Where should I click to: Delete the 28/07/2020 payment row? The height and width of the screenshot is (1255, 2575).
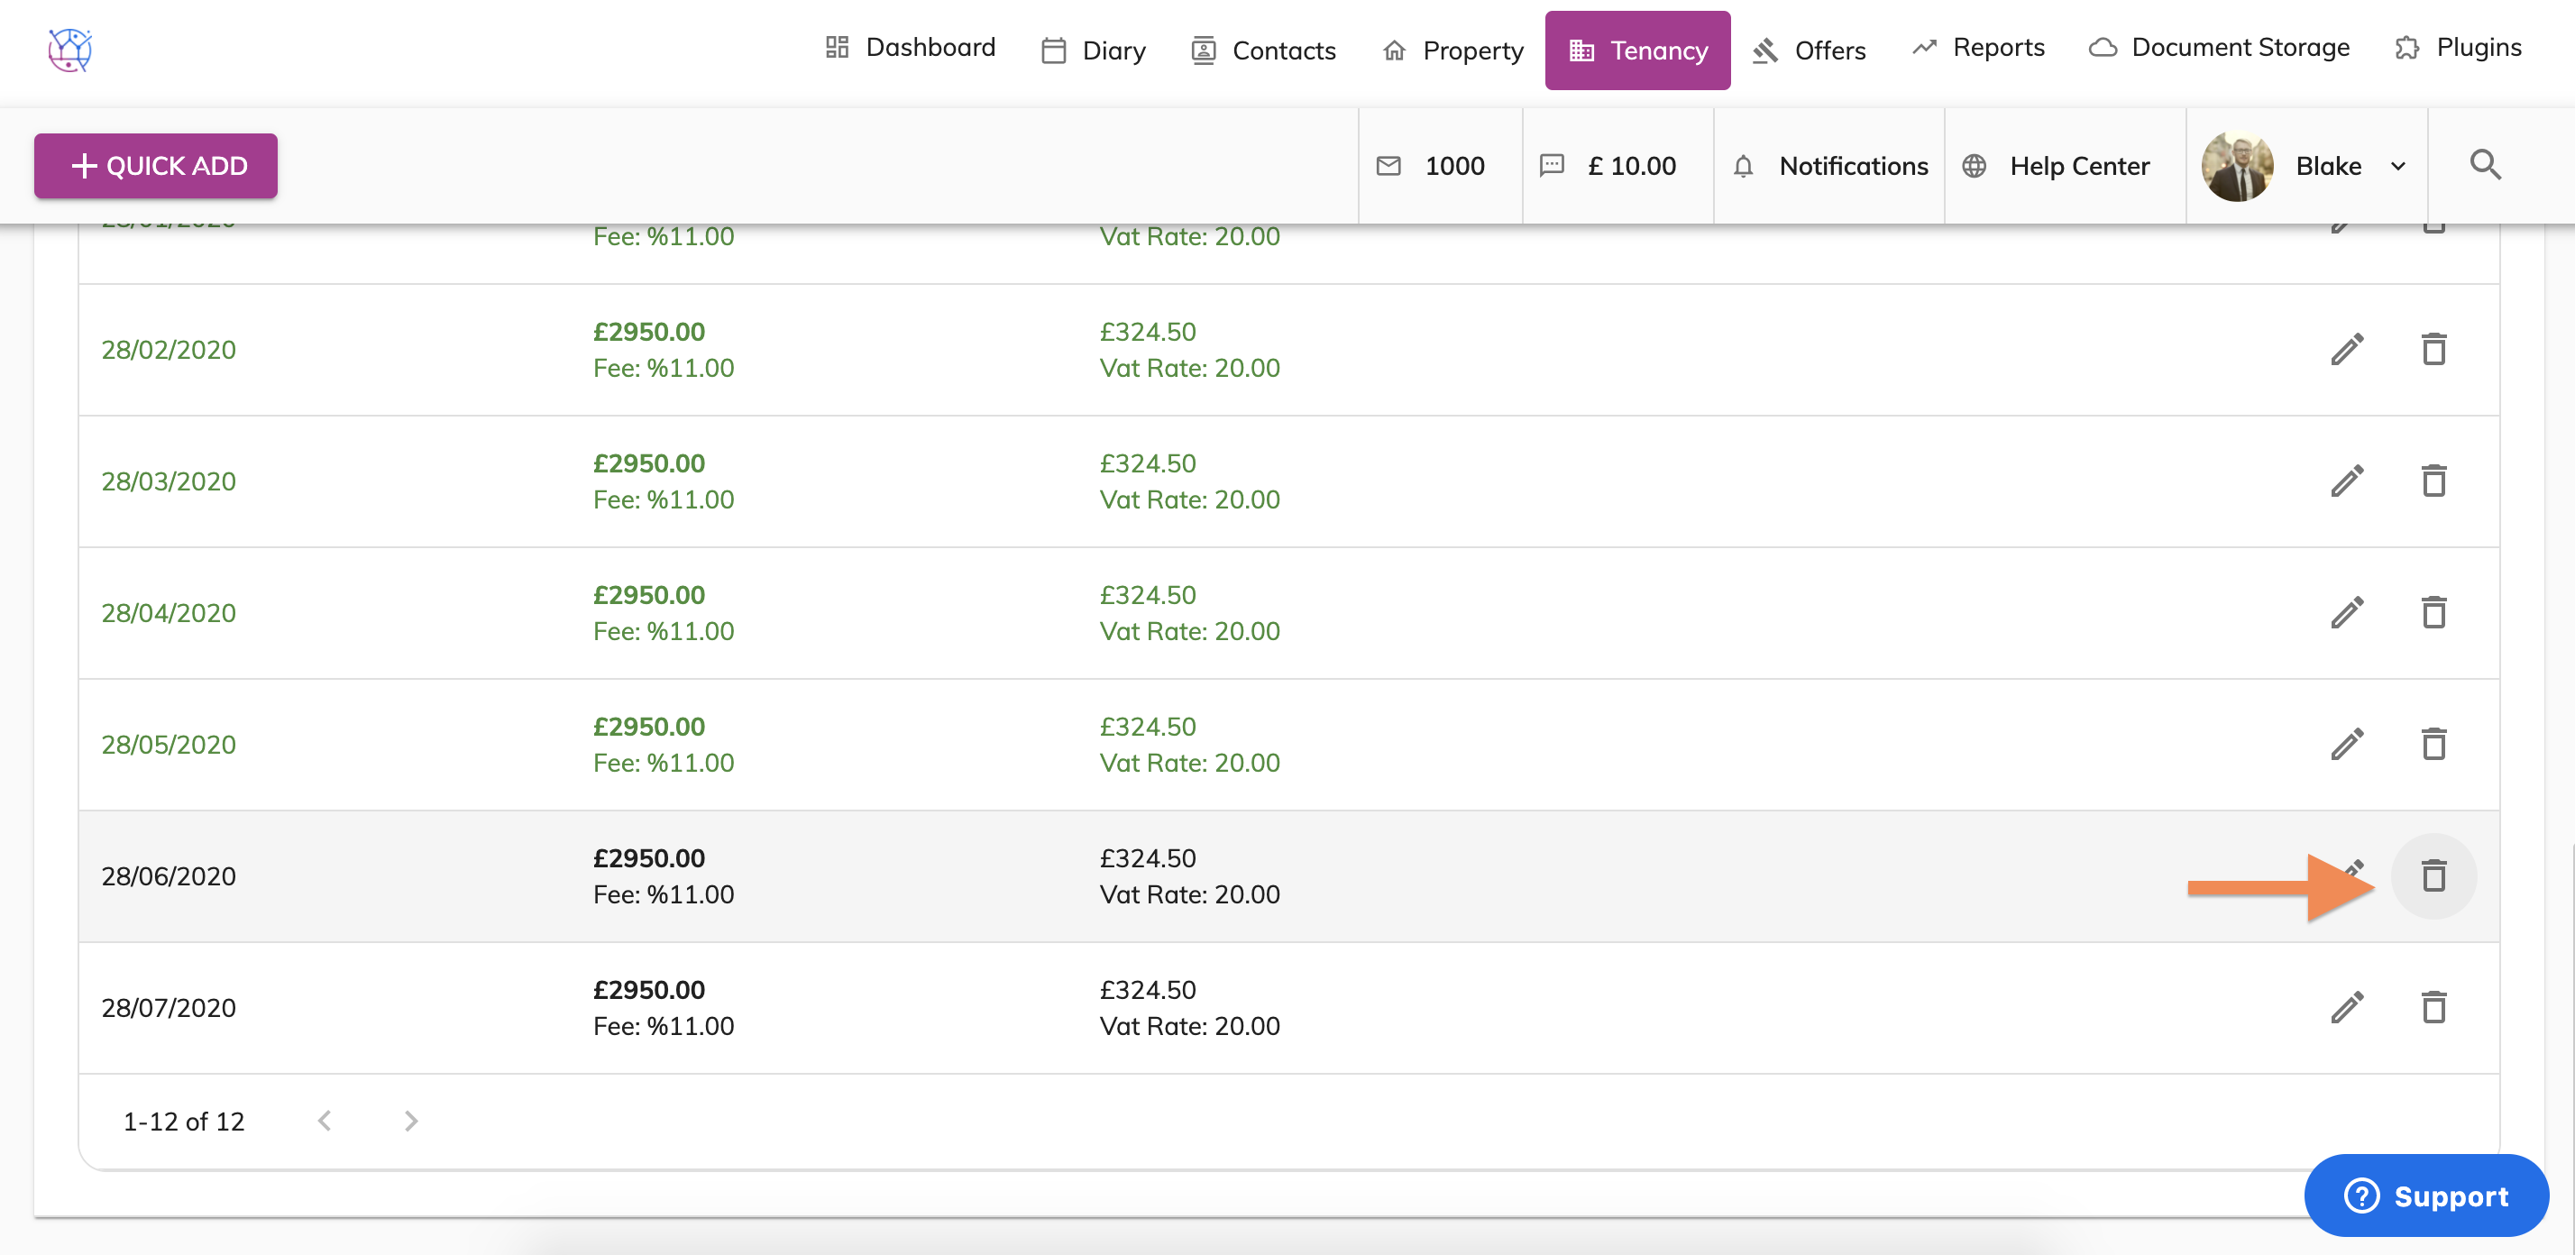pyautogui.click(x=2433, y=1007)
